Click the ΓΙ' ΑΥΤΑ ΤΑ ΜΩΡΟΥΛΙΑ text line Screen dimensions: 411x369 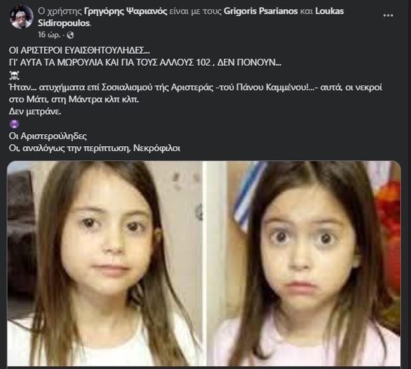145,62
